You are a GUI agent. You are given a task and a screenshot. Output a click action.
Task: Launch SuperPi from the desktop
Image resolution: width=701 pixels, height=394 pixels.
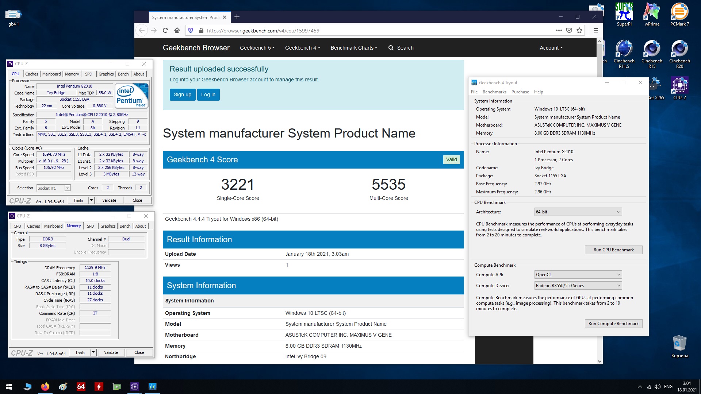pyautogui.click(x=624, y=15)
